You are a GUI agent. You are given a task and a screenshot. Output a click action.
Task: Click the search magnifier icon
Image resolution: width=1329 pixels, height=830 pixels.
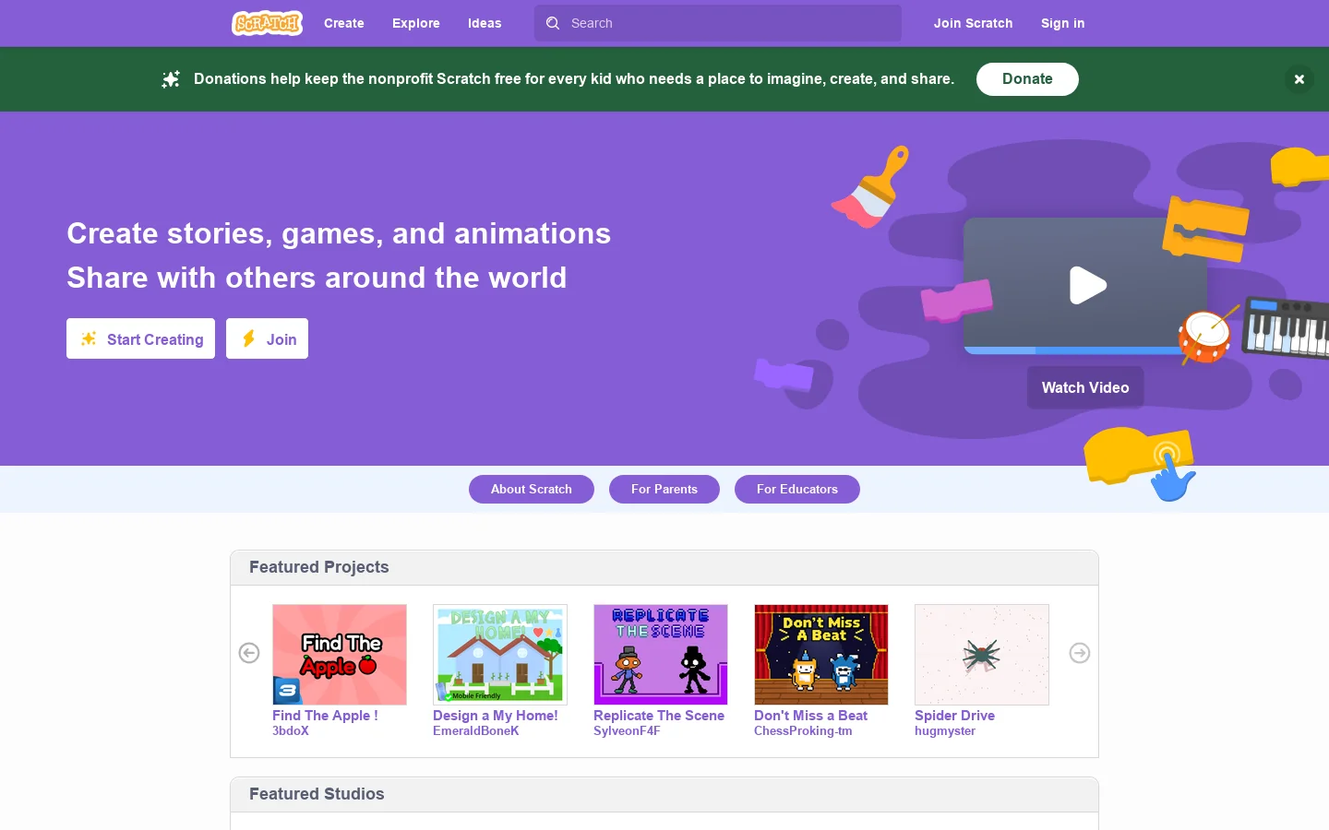coord(553,23)
